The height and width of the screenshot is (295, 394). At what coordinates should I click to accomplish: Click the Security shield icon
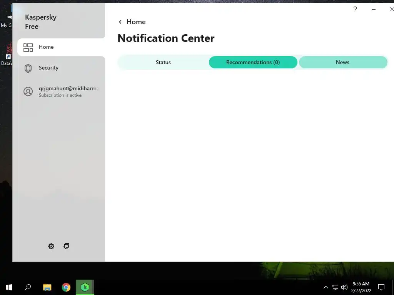tap(28, 68)
